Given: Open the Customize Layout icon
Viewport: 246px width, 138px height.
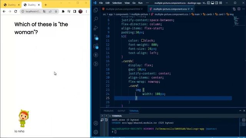Looking at the screenshot, I should pos(221,3).
